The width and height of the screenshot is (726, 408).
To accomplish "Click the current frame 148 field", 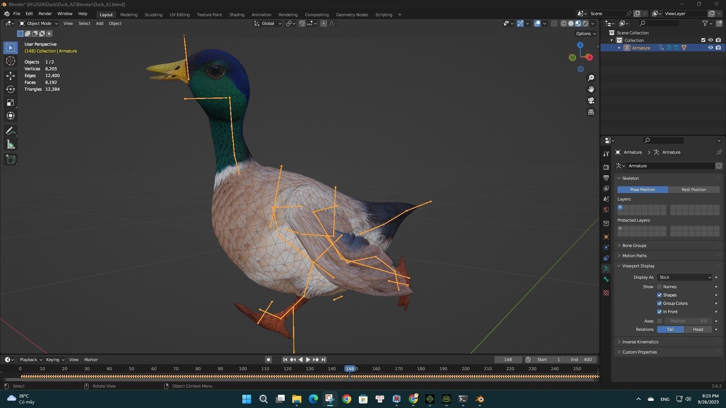I will (x=508, y=360).
